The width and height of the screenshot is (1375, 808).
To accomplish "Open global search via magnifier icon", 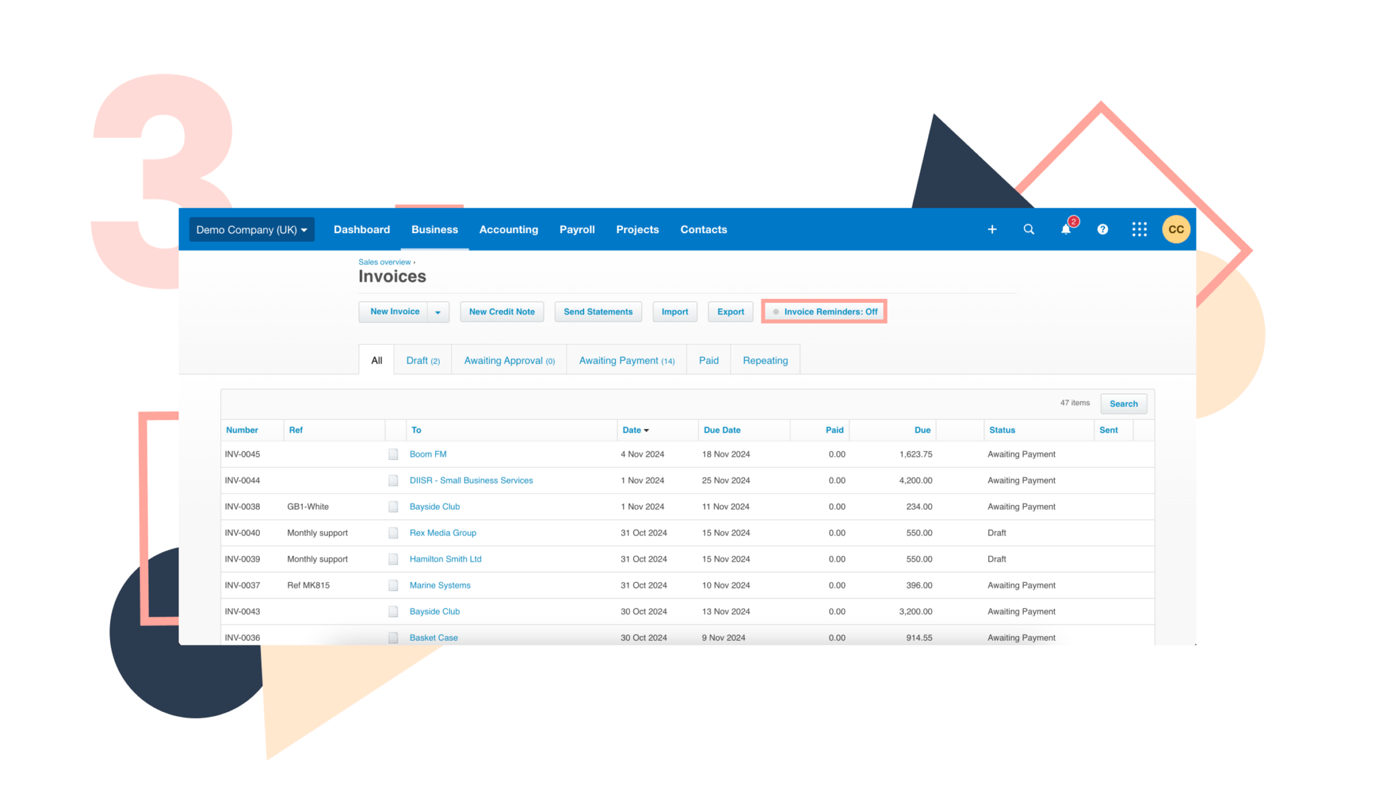I will coord(1029,229).
